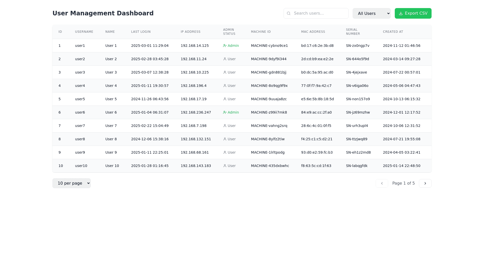Click the previous page chevron button
The height and width of the screenshot is (272, 484).
click(382, 183)
